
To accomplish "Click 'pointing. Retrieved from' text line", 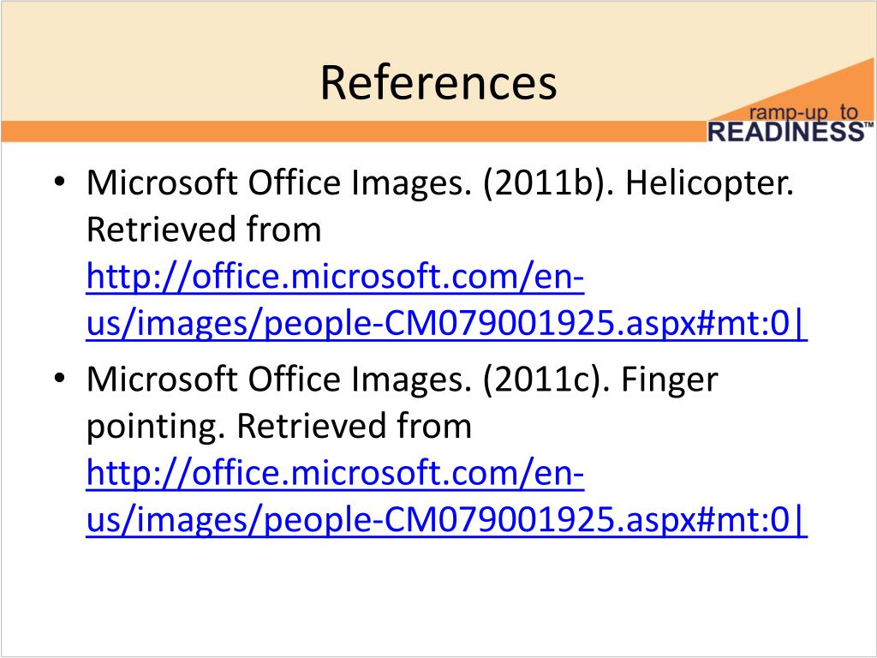I will (279, 427).
